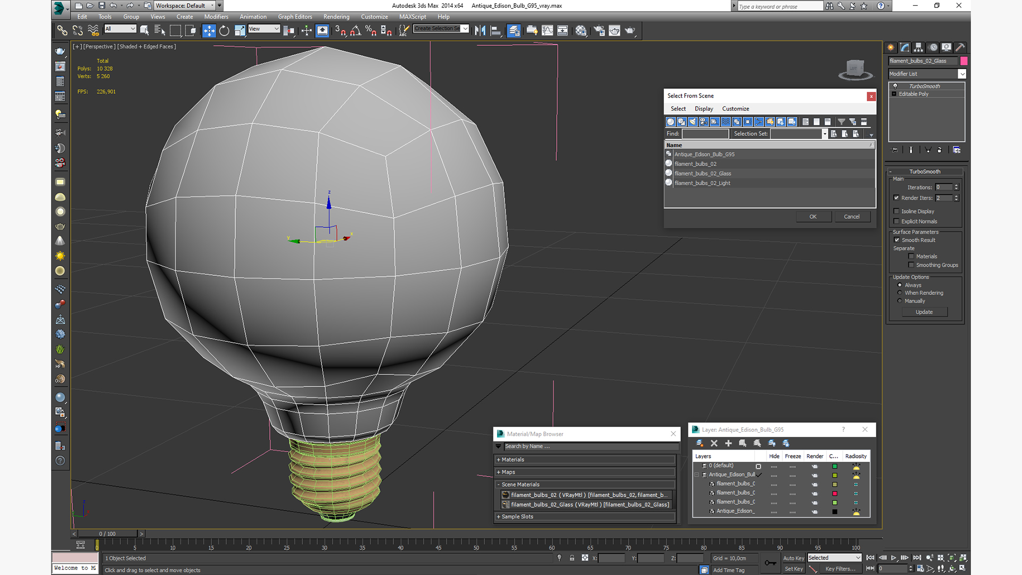Screen dimensions: 1022x575
Task: Open the MAXScript menu
Action: pos(413,17)
